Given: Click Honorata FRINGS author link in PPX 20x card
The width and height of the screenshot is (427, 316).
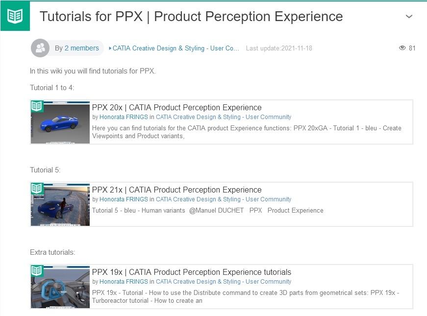Looking at the screenshot, I should pyautogui.click(x=124, y=117).
